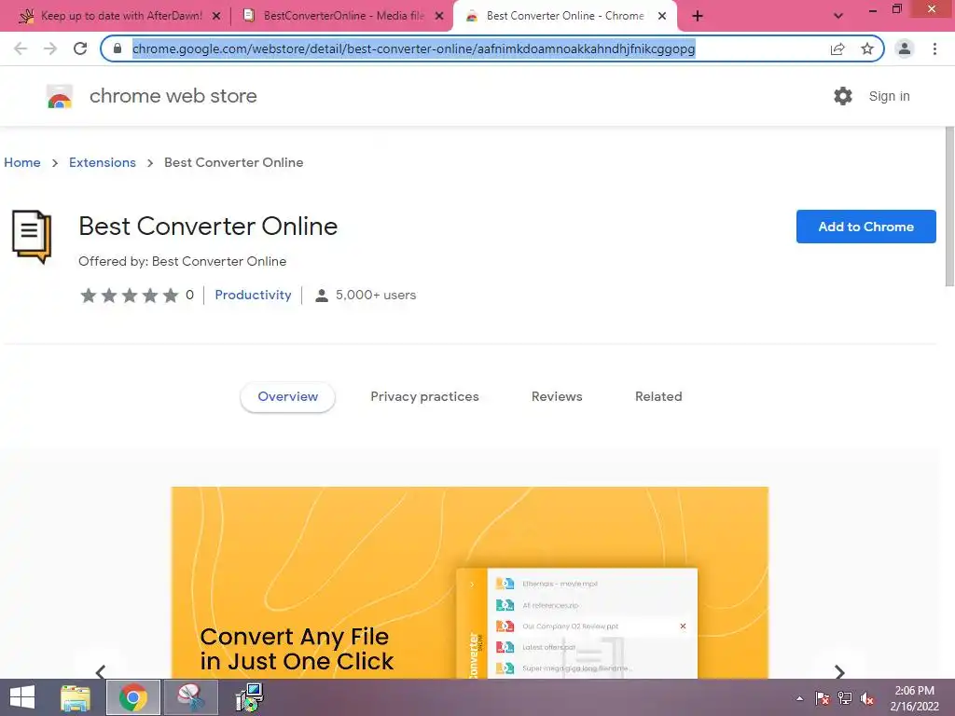Click the star rating row
The width and height of the screenshot is (955, 716).
click(129, 296)
